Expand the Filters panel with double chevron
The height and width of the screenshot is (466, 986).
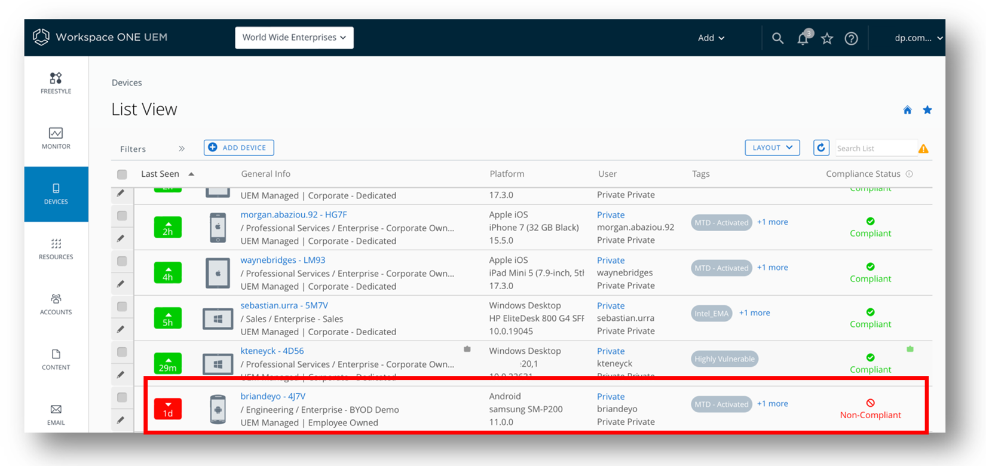[x=182, y=149]
